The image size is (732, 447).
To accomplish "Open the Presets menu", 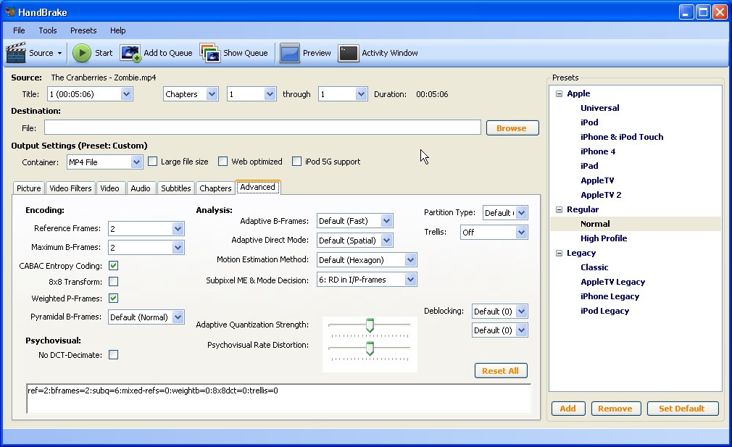I will tap(83, 30).
